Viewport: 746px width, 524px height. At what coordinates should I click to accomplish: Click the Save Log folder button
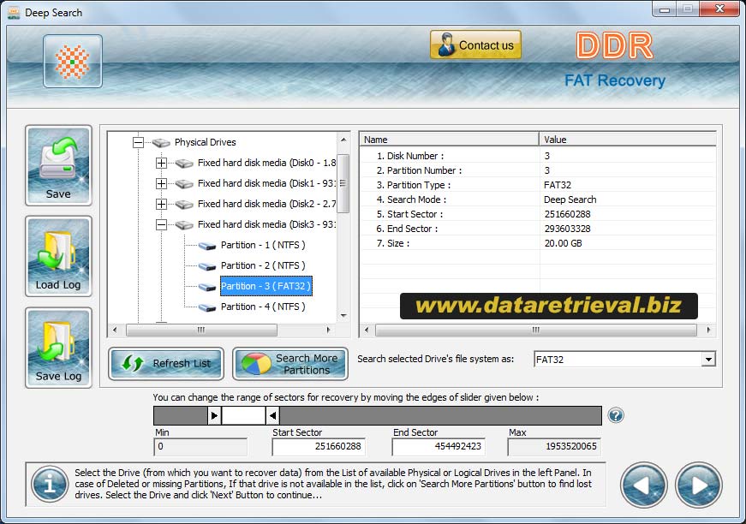[58, 348]
